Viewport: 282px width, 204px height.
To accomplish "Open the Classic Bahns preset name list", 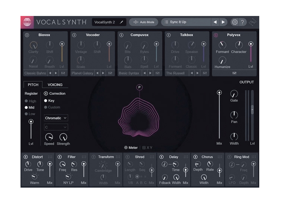I will click(x=35, y=73).
